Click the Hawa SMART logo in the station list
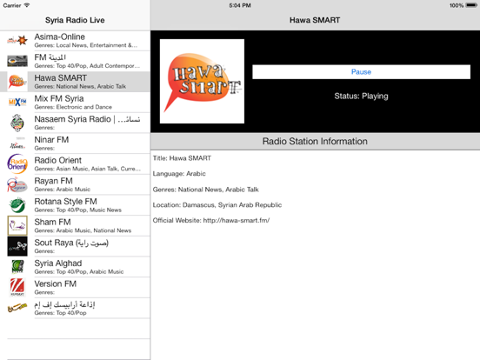This screenshot has height=360, width=480. [17, 82]
